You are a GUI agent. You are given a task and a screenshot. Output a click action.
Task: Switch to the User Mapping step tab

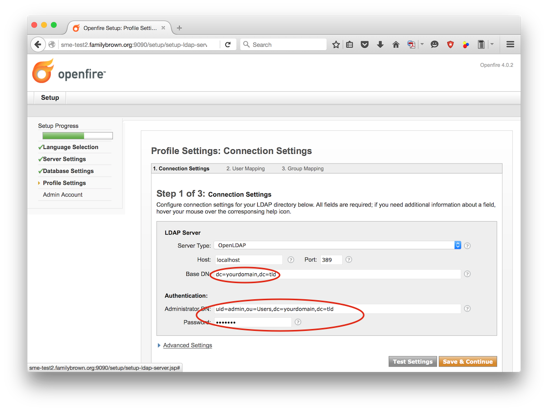coord(245,168)
